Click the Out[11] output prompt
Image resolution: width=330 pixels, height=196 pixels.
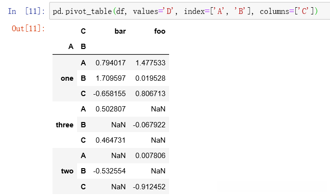click(28, 29)
